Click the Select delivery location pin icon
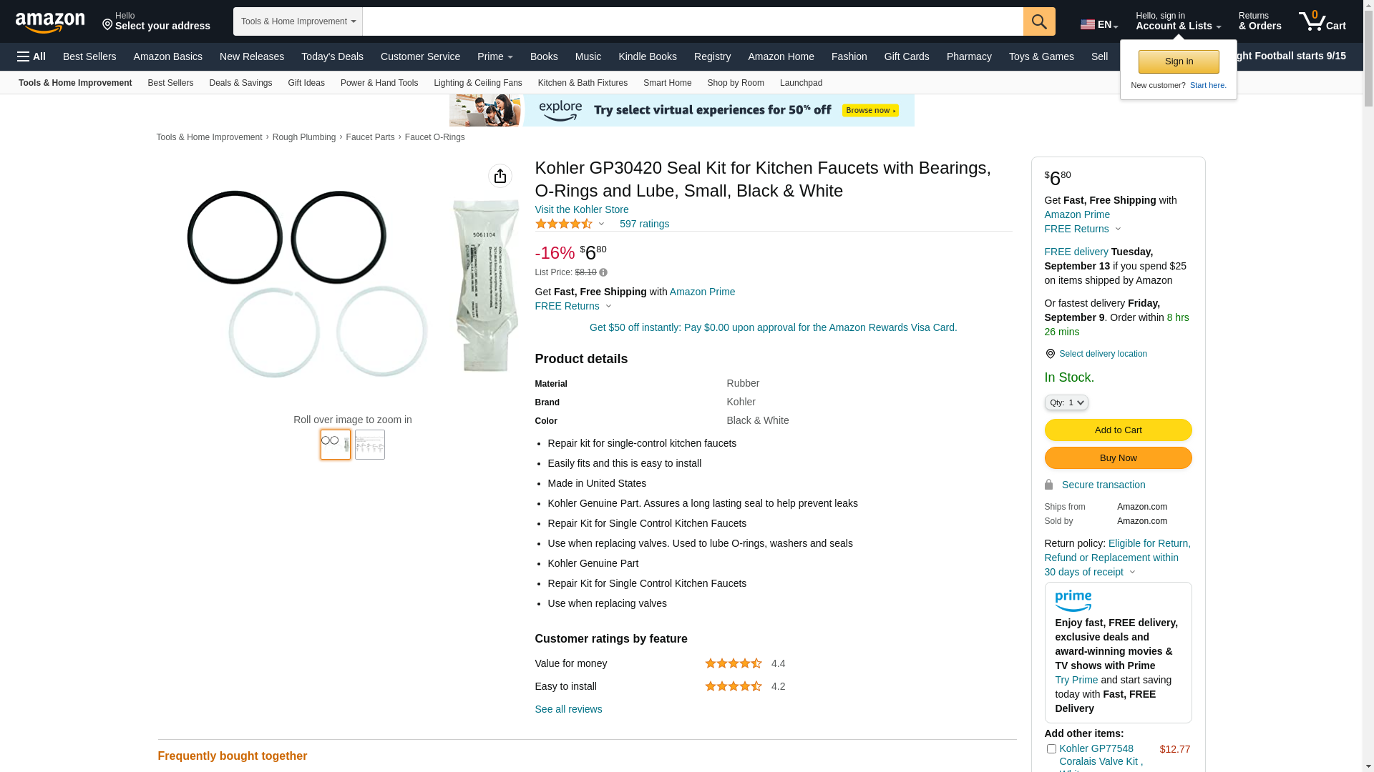 pyautogui.click(x=1050, y=354)
